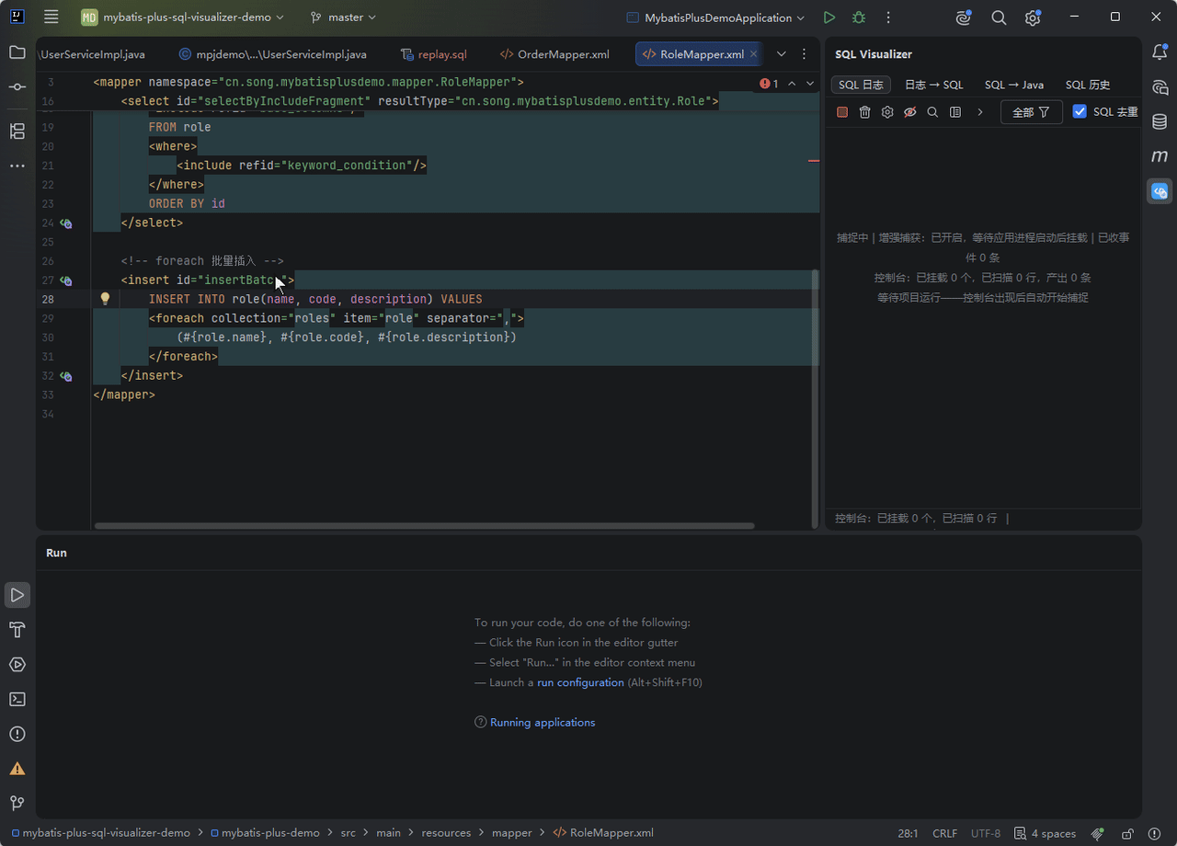Open the SQL 历史 tab
This screenshot has width=1177, height=846.
click(1088, 85)
